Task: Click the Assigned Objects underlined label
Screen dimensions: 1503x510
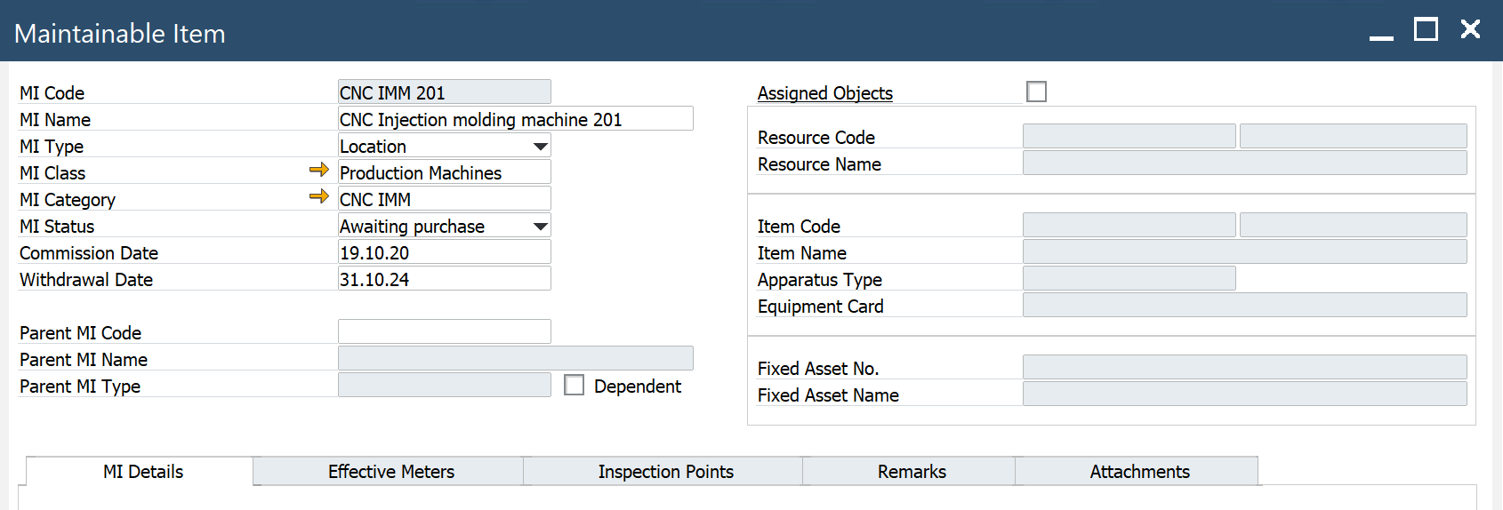Action: pyautogui.click(x=824, y=93)
